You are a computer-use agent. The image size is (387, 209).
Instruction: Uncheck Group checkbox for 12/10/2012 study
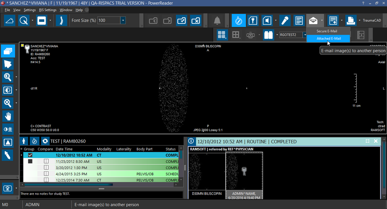30,155
